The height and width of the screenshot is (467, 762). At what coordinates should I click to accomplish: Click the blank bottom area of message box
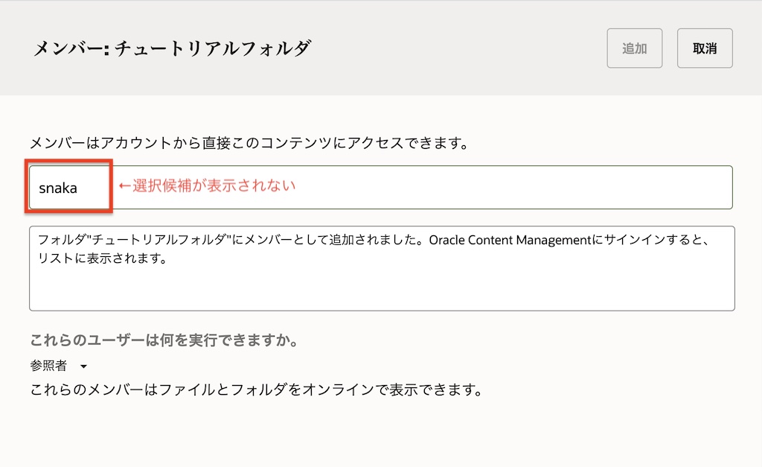(x=381, y=294)
